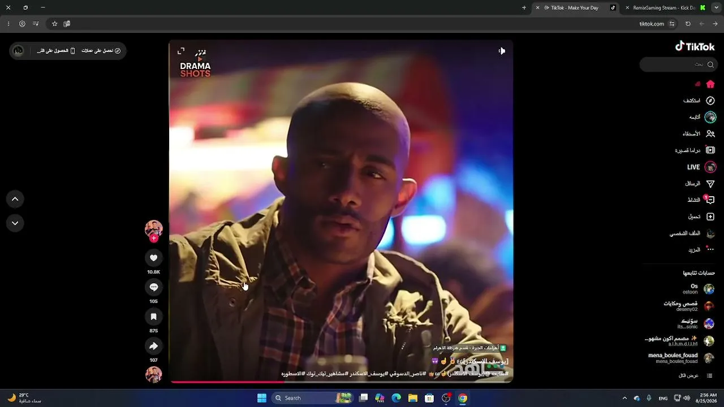This screenshot has height=407, width=724.
Task: Reload the TikTok page
Action: pyautogui.click(x=688, y=24)
